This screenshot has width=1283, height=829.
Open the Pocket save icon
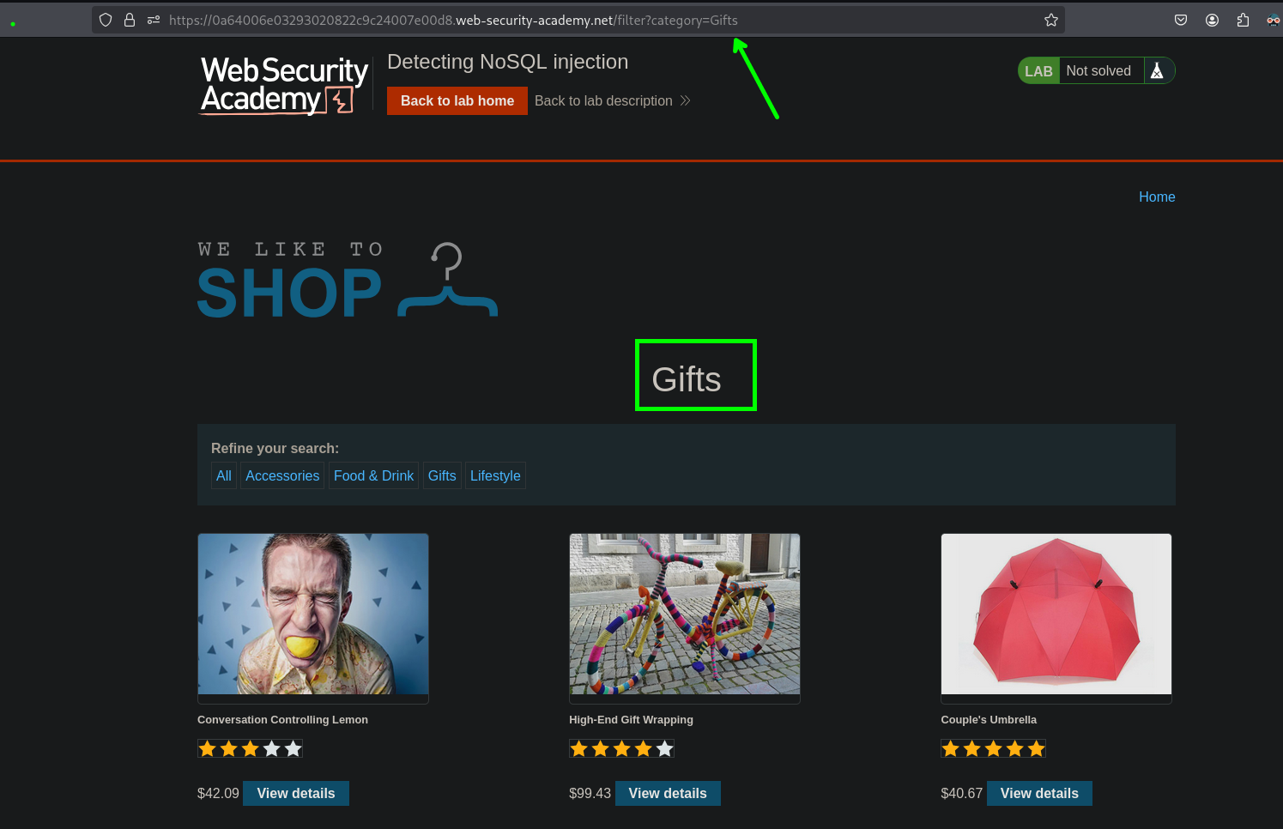(1181, 20)
